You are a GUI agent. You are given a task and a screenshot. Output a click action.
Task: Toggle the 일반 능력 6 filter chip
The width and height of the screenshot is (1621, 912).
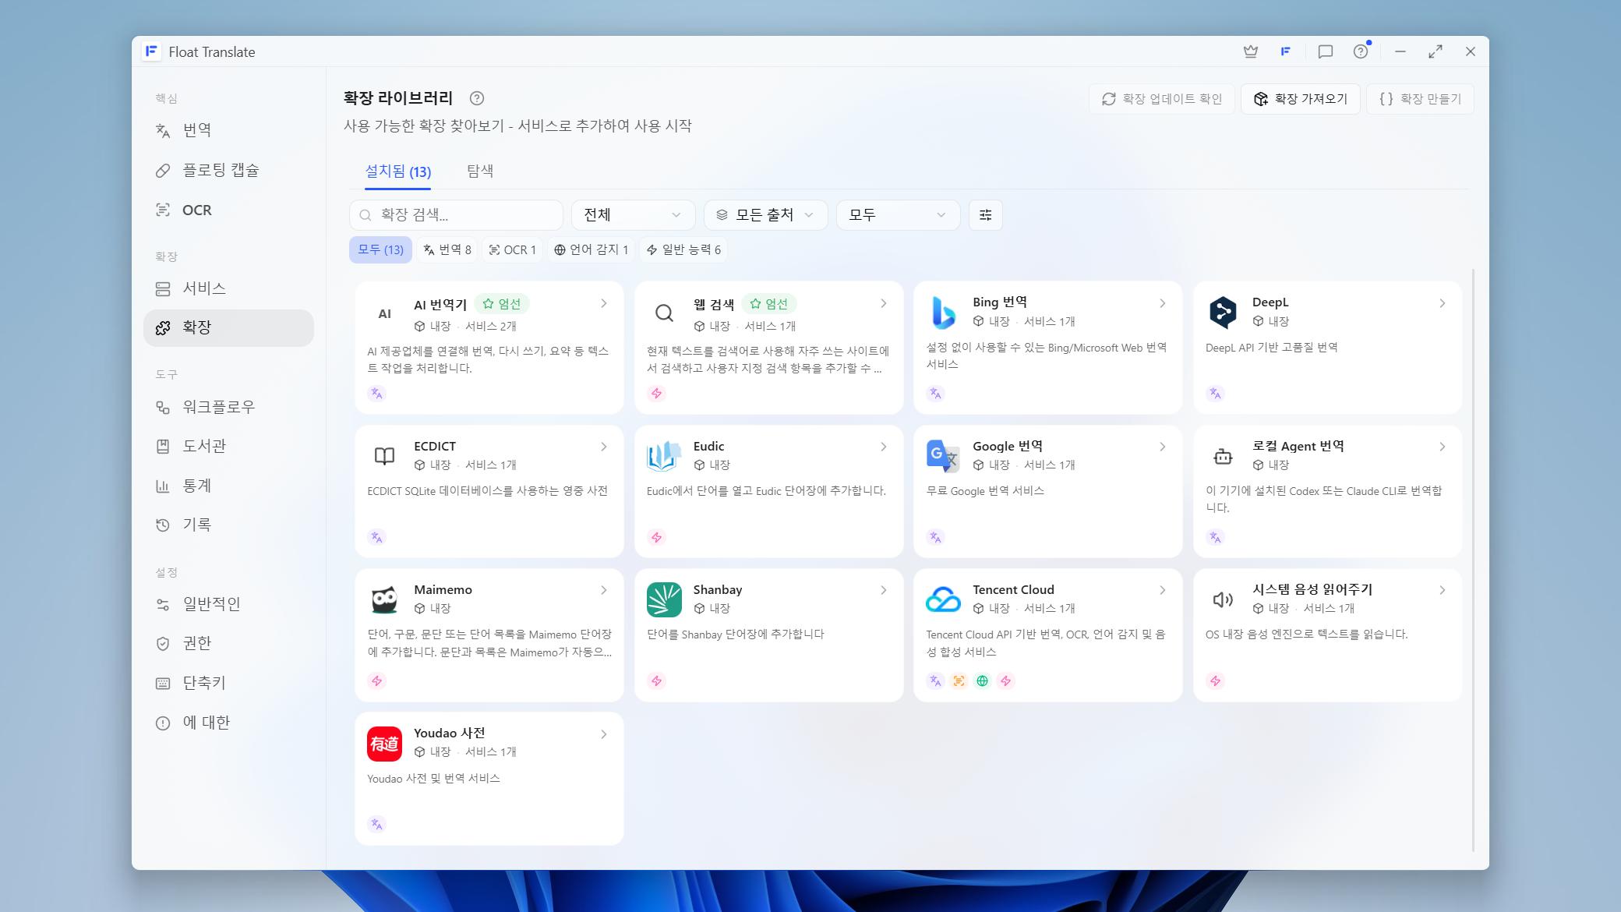click(x=683, y=249)
